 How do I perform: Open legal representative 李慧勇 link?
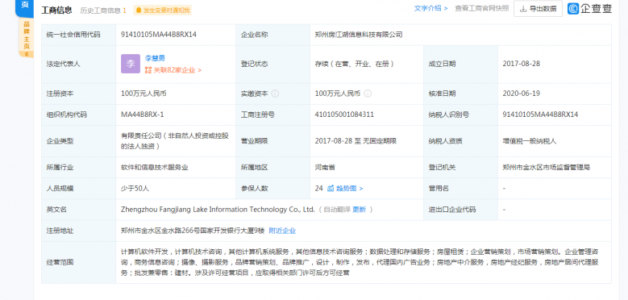[x=155, y=59]
